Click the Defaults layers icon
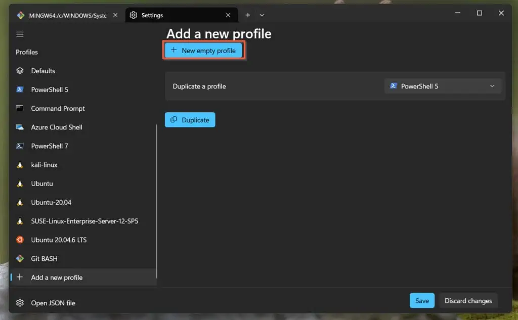Image resolution: width=518 pixels, height=320 pixels. pos(20,71)
